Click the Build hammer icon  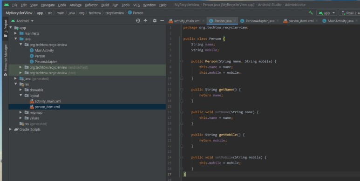point(311,13)
